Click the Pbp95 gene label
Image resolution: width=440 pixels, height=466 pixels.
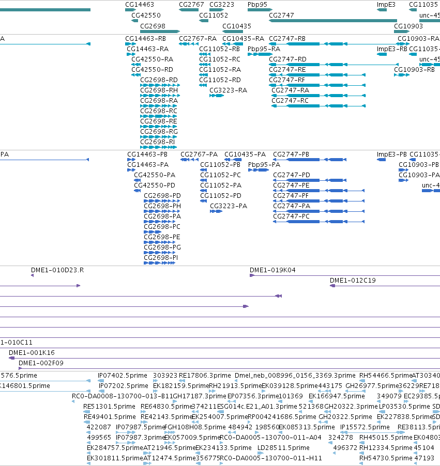[x=257, y=5]
